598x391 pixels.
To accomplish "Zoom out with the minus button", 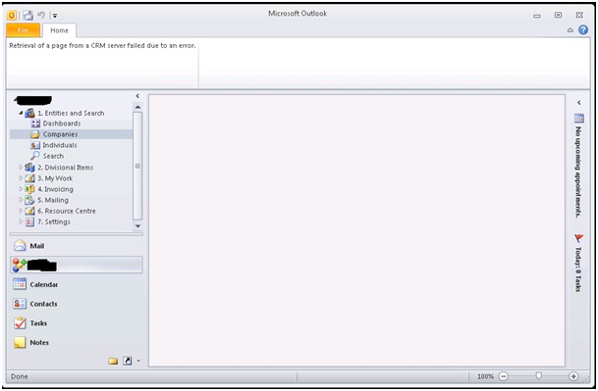I will point(504,376).
